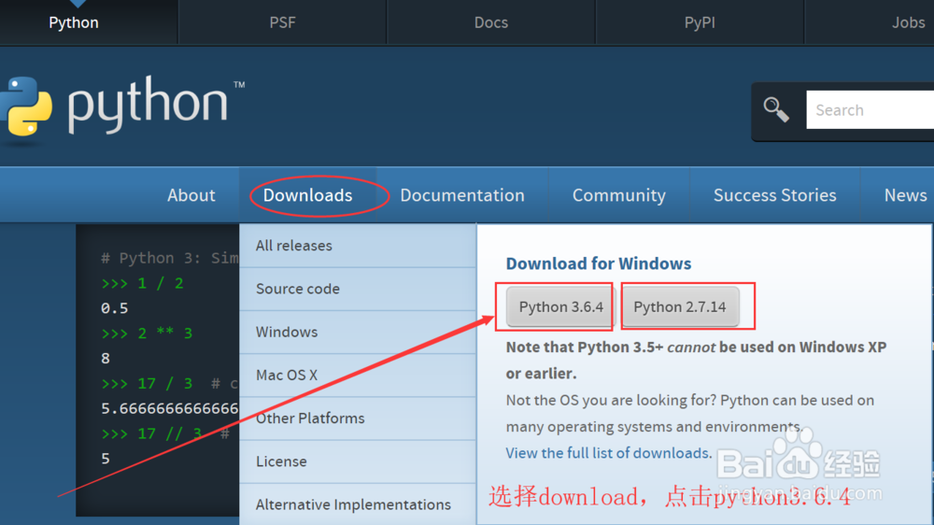This screenshot has height=525, width=934.
Task: Open the Documentation menu
Action: (462, 195)
